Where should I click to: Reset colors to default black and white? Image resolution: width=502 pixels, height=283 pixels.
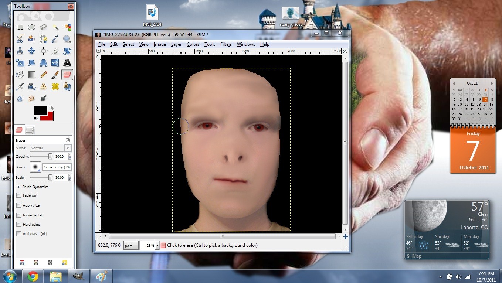36,119
